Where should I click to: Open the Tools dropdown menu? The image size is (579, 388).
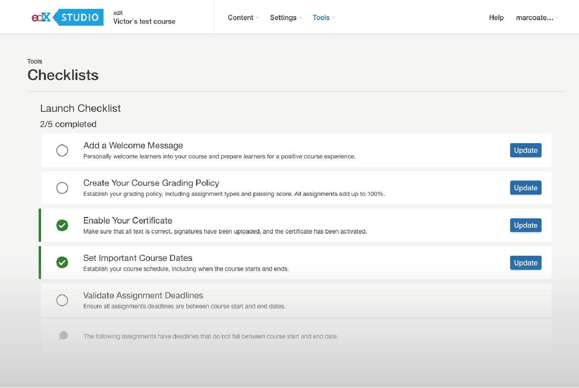[x=324, y=18]
